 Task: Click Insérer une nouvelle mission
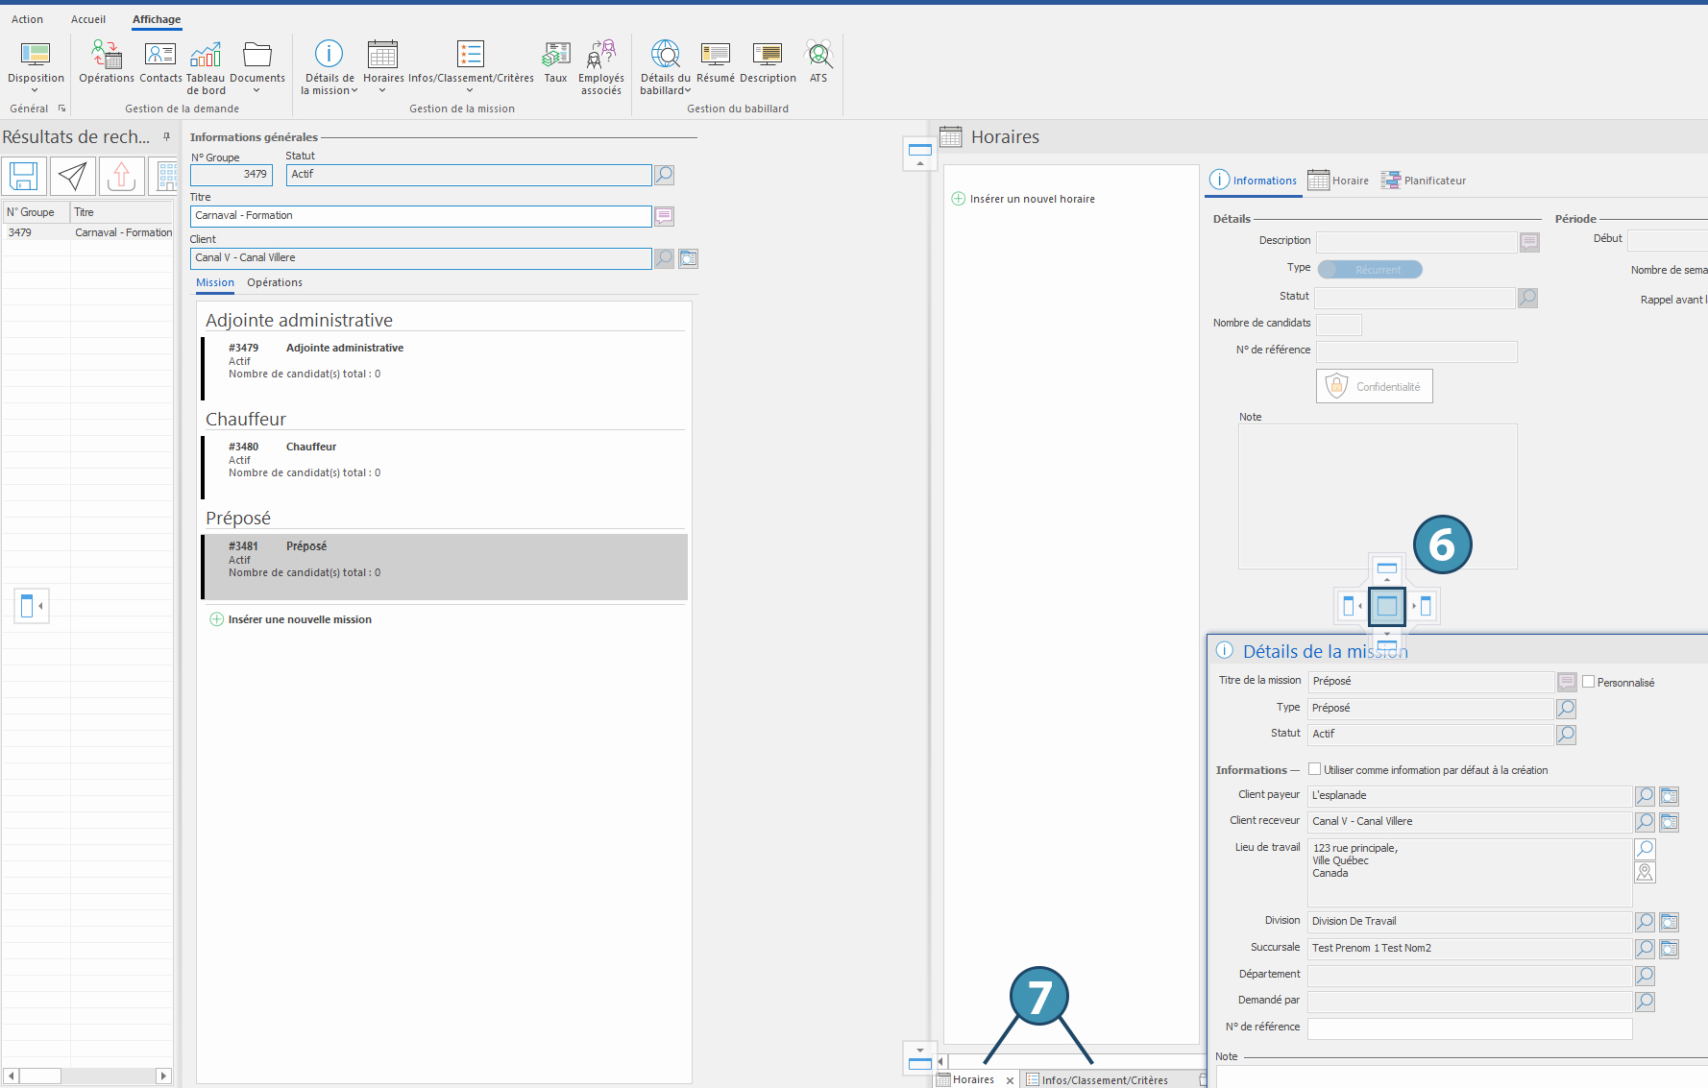coord(299,619)
